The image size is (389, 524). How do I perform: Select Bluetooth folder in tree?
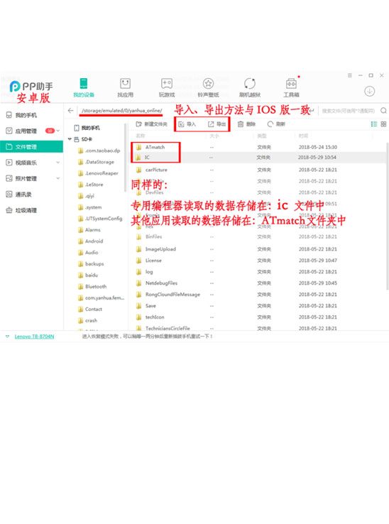tap(92, 286)
